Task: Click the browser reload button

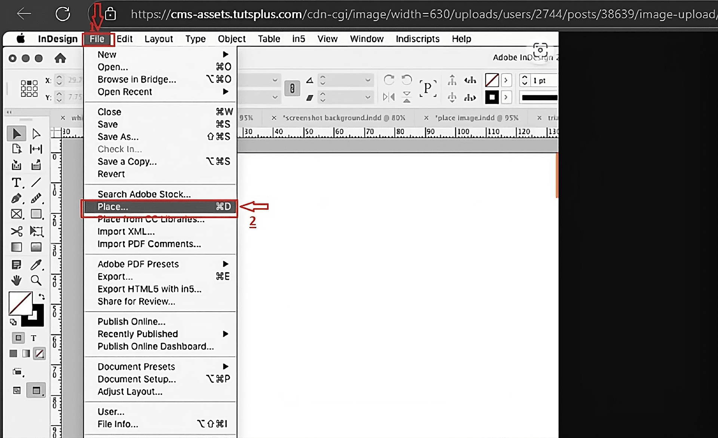Action: point(62,14)
